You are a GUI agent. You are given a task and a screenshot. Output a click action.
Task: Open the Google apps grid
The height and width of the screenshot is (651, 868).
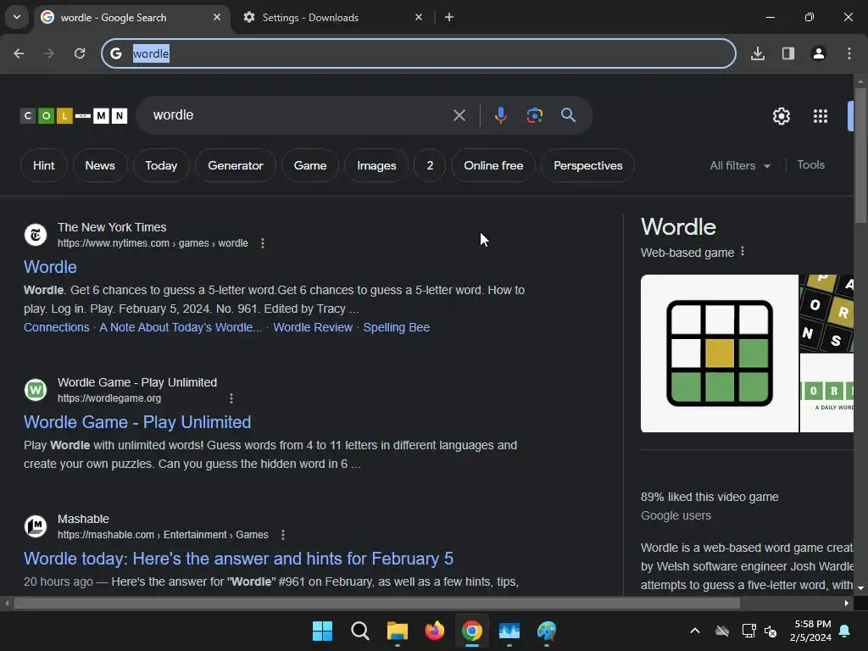pyautogui.click(x=821, y=116)
